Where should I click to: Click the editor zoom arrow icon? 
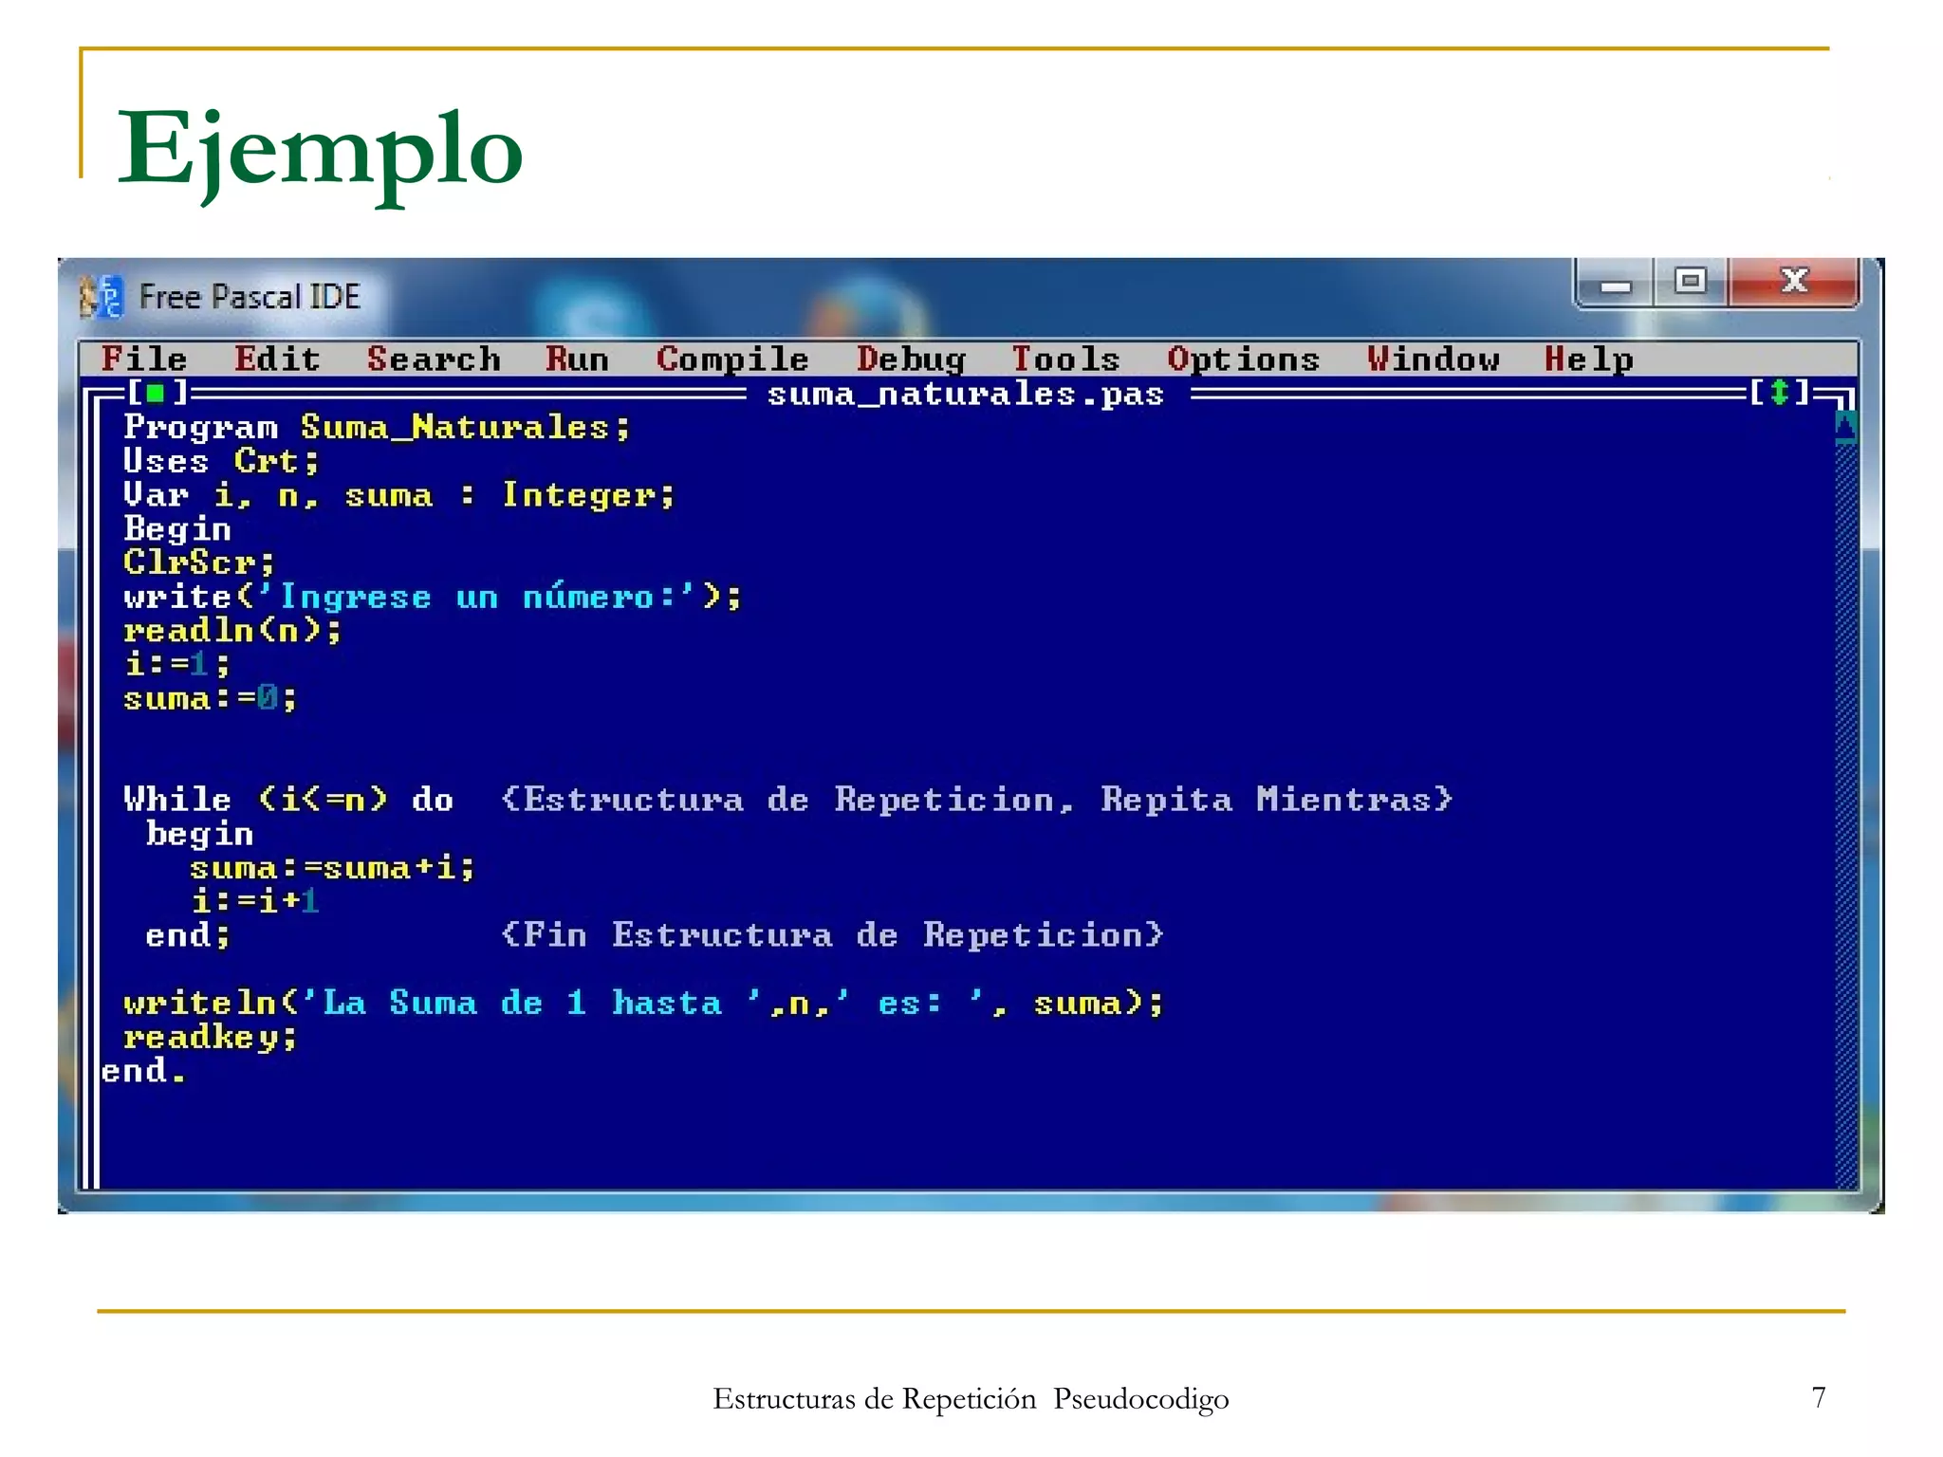(x=1780, y=392)
